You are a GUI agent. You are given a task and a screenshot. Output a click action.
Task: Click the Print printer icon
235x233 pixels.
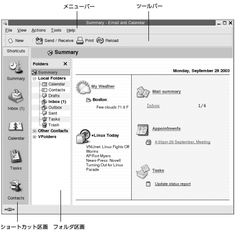(80, 41)
